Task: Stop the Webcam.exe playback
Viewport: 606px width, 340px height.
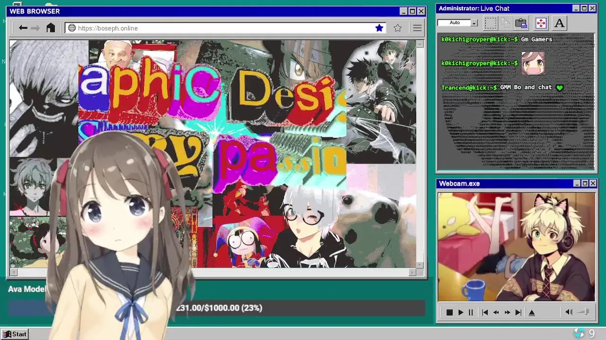Action: click(449, 312)
